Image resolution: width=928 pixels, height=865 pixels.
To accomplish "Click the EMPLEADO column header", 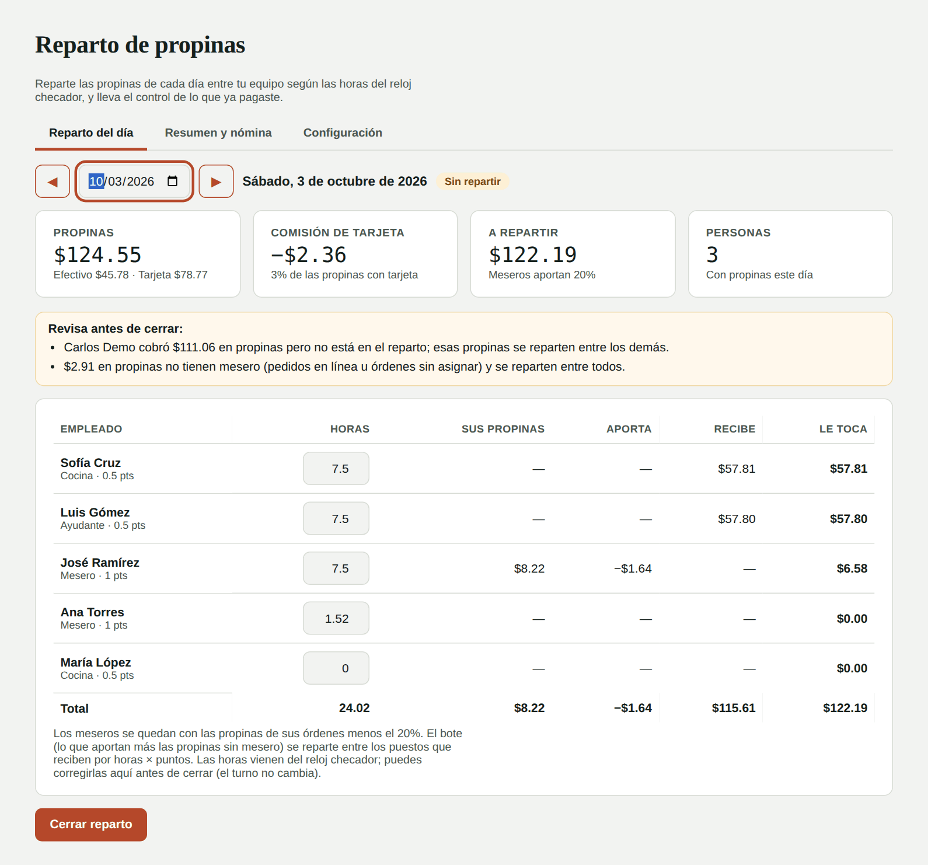I will [92, 429].
